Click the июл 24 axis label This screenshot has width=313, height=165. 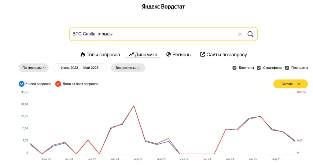point(184,159)
